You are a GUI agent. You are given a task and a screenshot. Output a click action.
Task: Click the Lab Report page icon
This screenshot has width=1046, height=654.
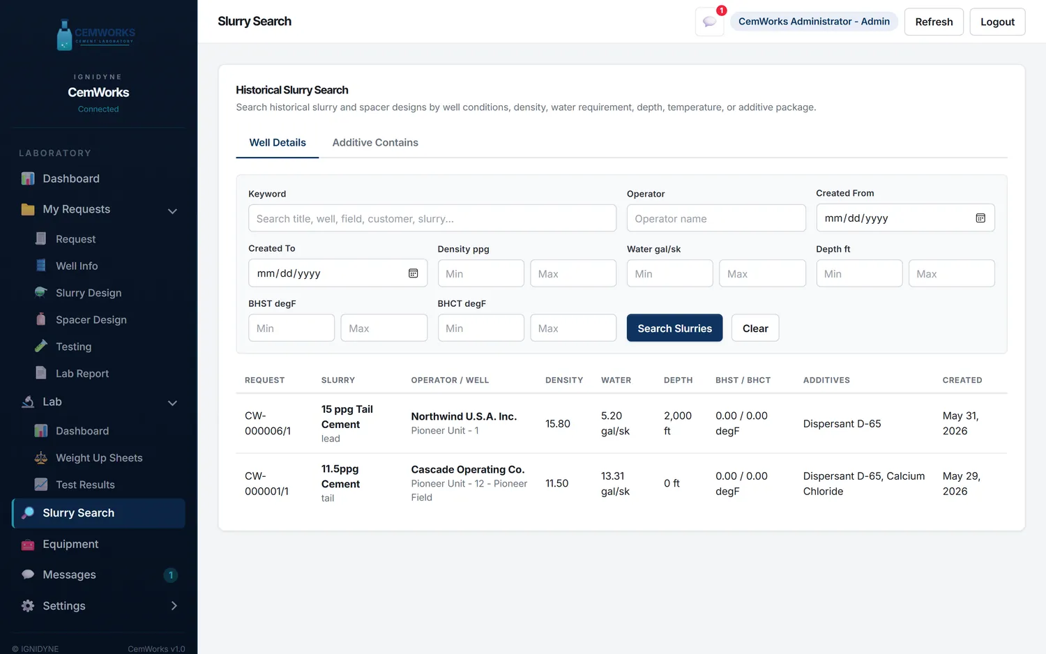point(41,373)
